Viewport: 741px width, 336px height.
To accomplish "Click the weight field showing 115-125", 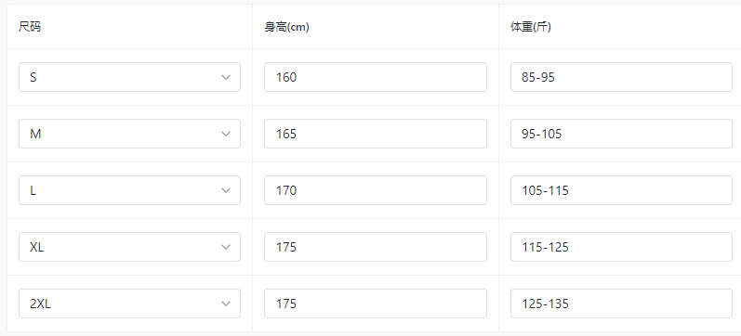I will (621, 247).
